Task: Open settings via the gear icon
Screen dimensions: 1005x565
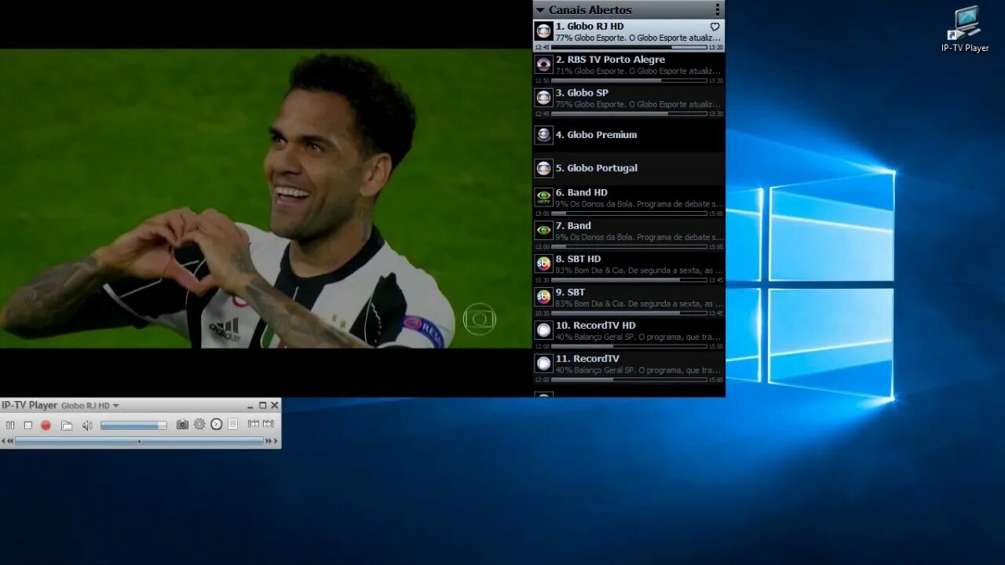Action: [x=199, y=424]
